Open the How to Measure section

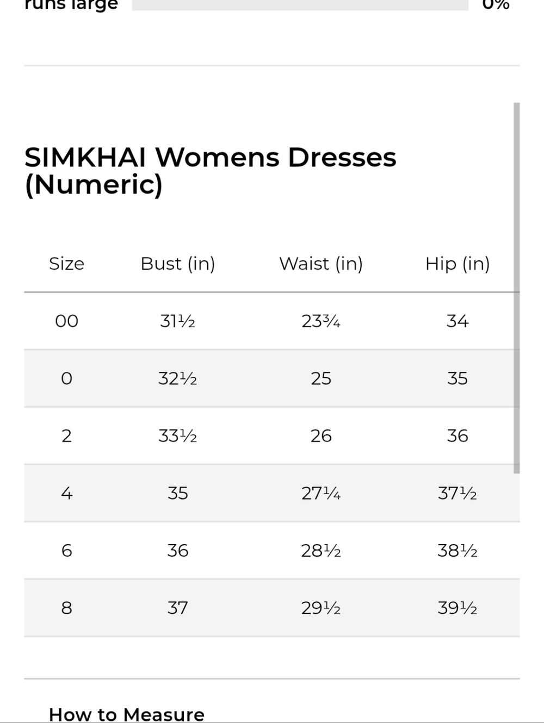(x=127, y=714)
